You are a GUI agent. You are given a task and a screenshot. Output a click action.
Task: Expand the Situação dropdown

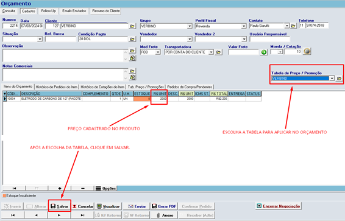pyautogui.click(x=40, y=40)
